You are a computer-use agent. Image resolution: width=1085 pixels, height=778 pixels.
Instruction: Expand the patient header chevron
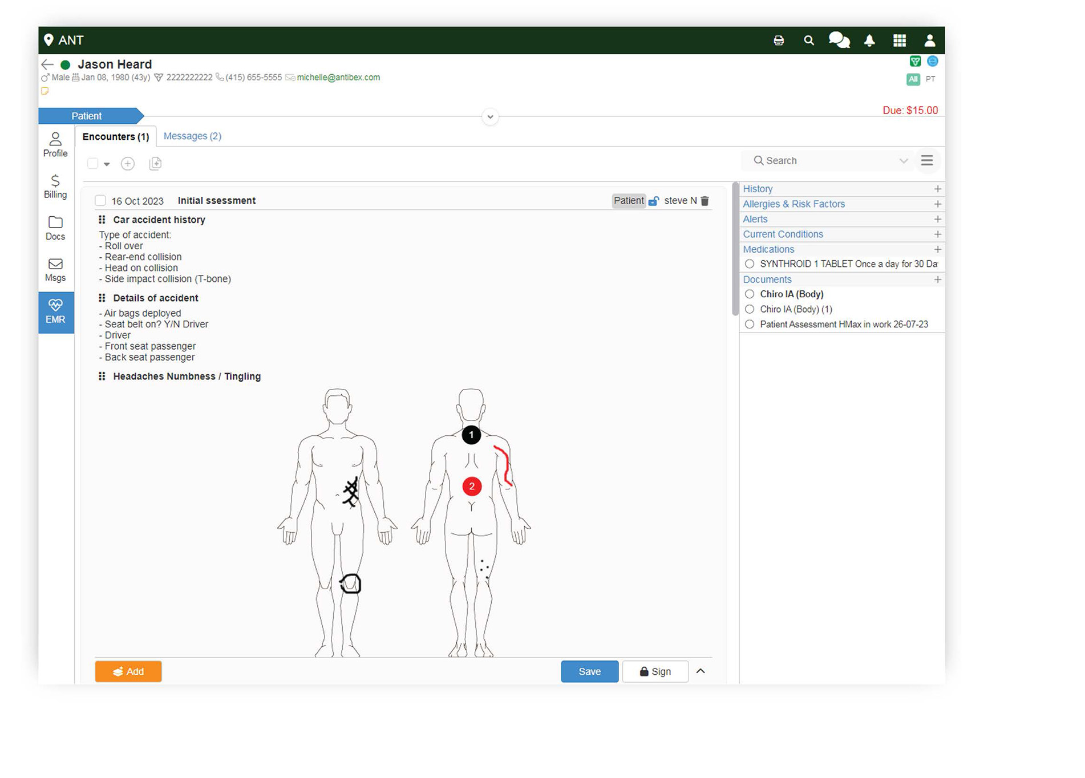tap(490, 117)
